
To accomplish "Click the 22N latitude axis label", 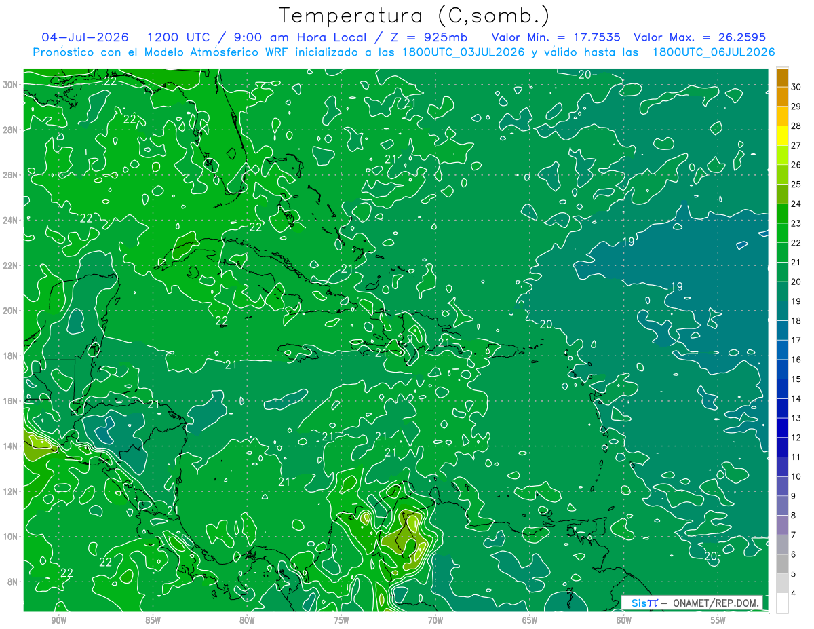I will tap(11, 265).
